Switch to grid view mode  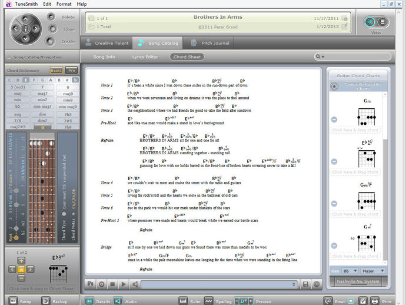370,22
